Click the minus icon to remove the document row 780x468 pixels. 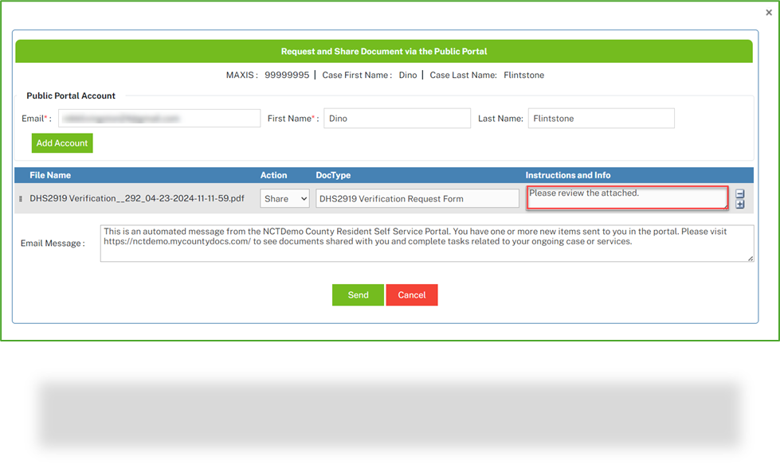(x=740, y=193)
